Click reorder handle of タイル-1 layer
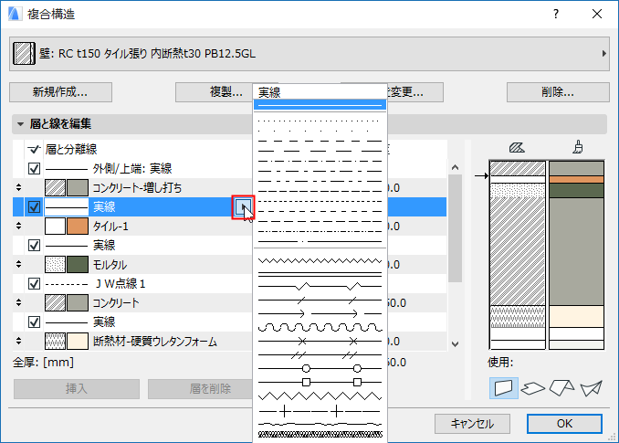 (18, 226)
